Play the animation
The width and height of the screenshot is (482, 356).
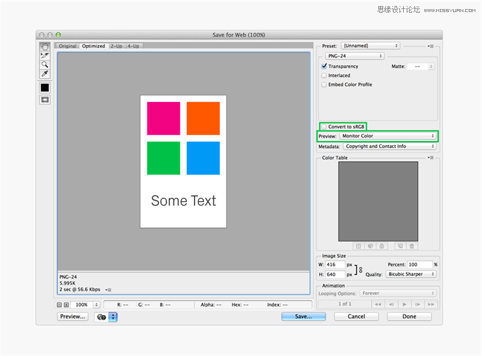[x=404, y=304]
